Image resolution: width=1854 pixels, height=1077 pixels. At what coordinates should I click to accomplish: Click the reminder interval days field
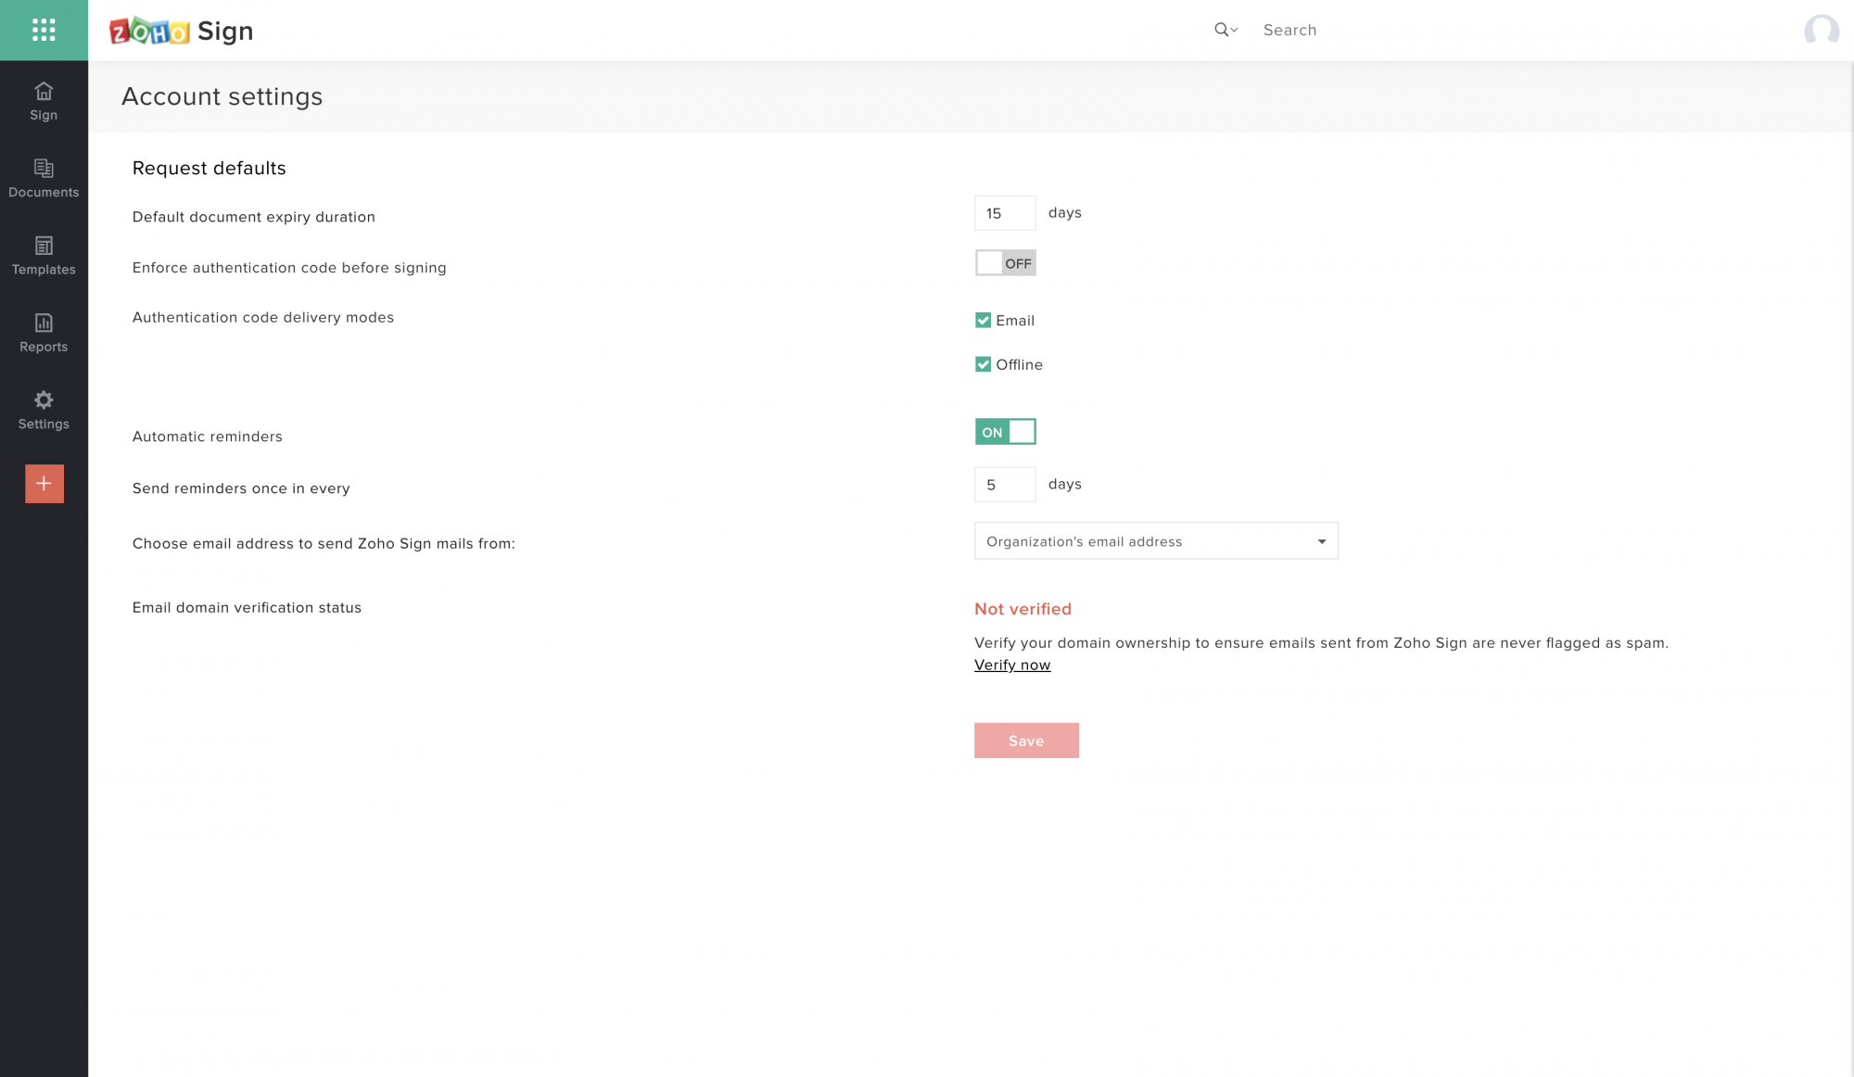(1004, 485)
